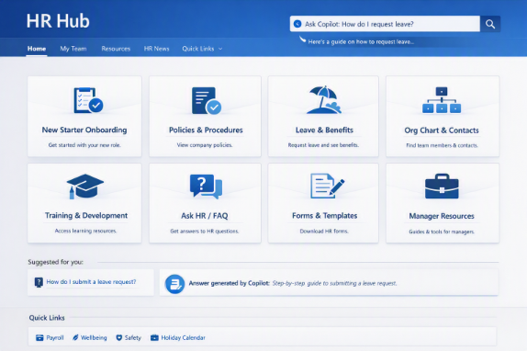Viewport: 527px width, 351px height.
Task: Click the New Starter Onboarding title
Action: [84, 130]
